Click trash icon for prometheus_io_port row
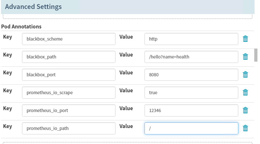 (245, 110)
